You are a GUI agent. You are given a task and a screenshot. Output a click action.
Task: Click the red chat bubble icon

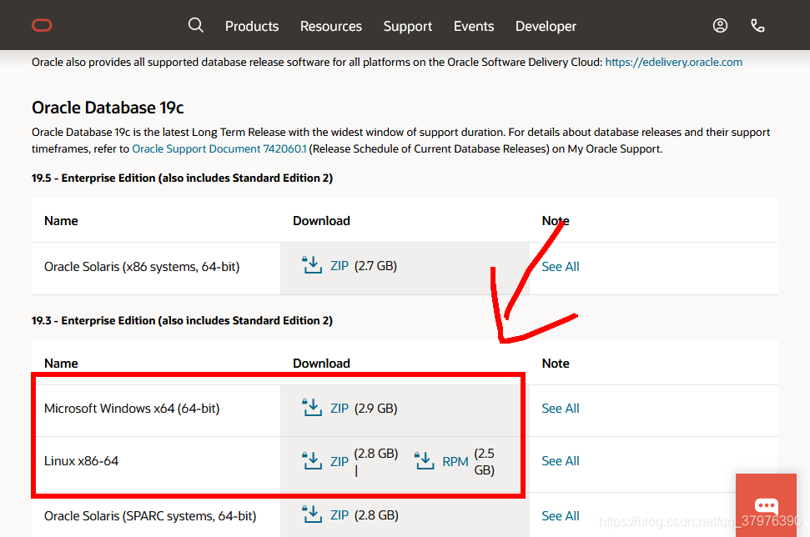coord(766,505)
